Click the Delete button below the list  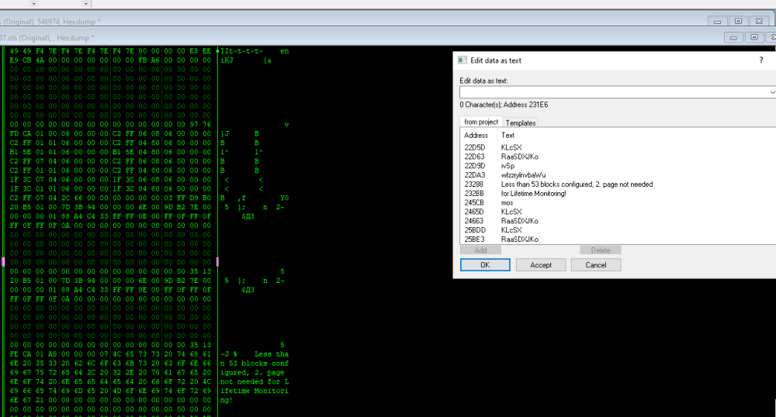pos(601,250)
